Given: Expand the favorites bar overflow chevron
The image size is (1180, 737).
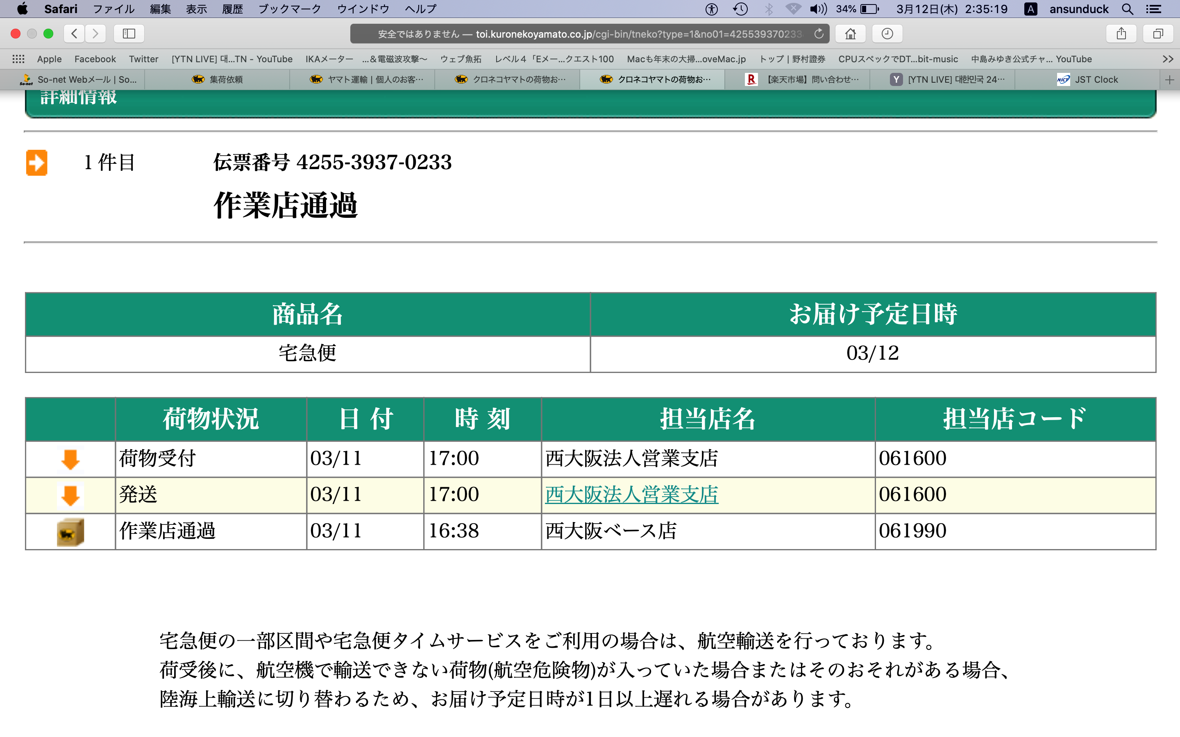Looking at the screenshot, I should click(x=1168, y=59).
